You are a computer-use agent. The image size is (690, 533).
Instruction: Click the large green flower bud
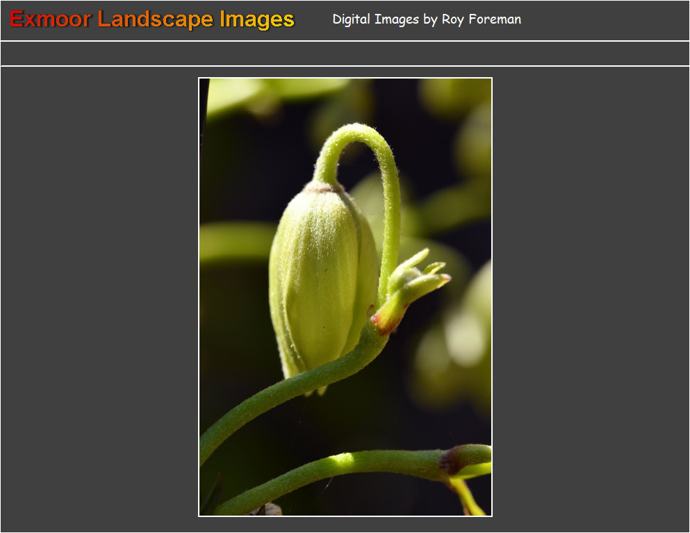coord(321,278)
